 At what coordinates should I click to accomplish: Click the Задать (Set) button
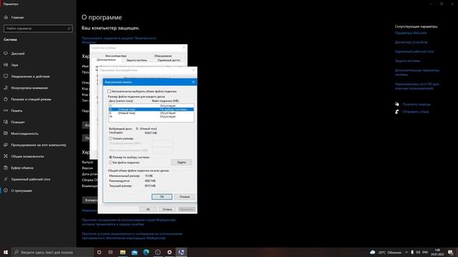pos(181,162)
